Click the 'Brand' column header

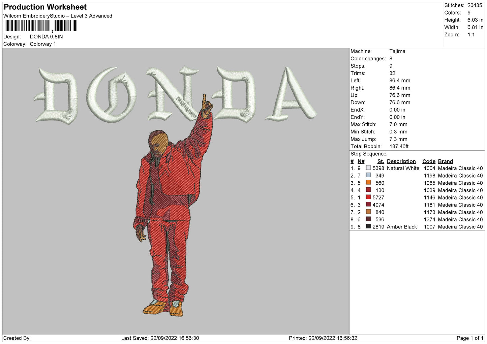point(446,161)
